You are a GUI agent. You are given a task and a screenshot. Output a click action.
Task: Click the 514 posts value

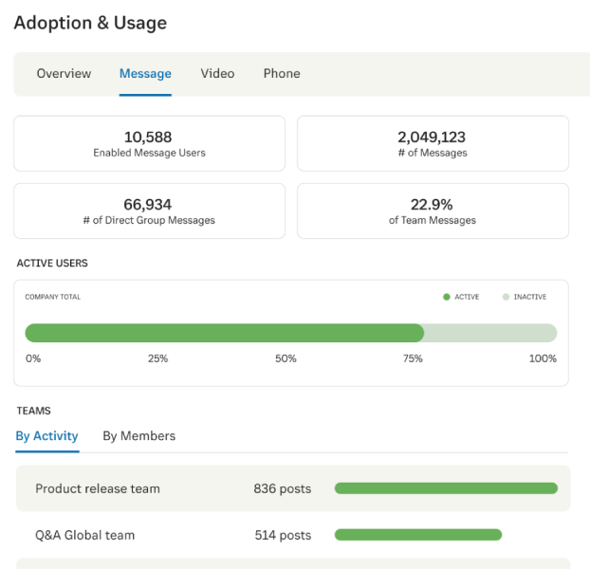283,535
